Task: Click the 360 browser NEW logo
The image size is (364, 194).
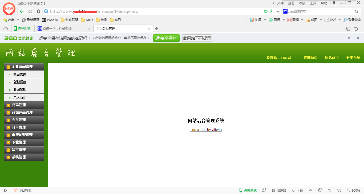Action: 9,9
